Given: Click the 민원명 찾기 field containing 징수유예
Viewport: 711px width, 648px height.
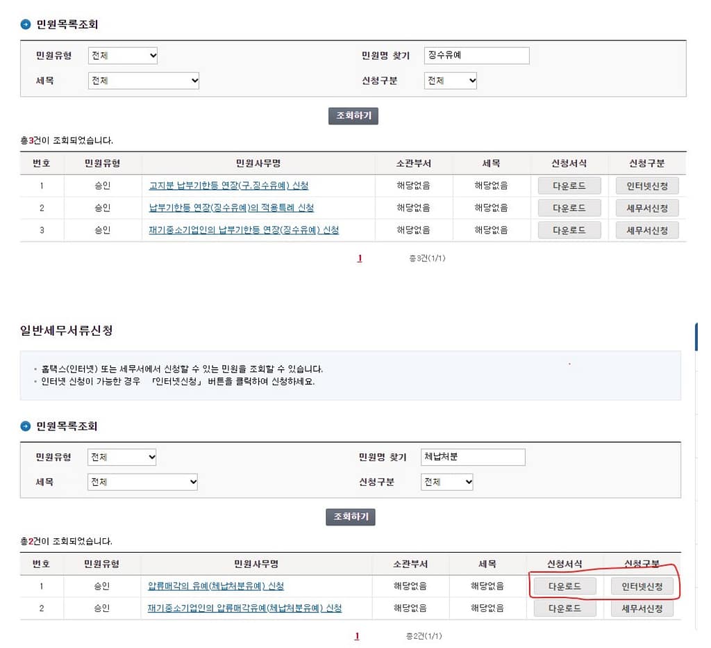Looking at the screenshot, I should pyautogui.click(x=476, y=56).
